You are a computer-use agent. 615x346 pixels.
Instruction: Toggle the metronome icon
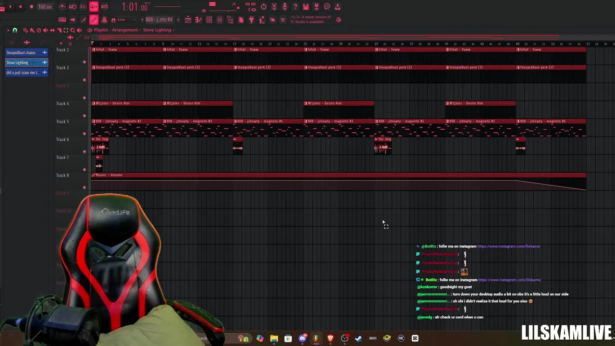62,7
